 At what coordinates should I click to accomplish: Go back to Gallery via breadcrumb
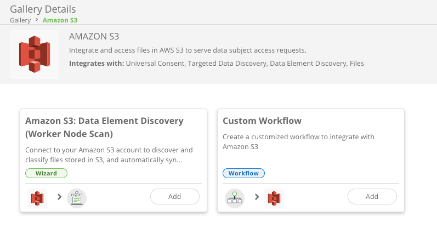point(20,20)
